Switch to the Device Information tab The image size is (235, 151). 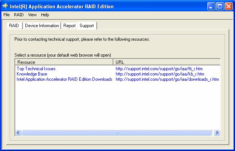[42, 26]
